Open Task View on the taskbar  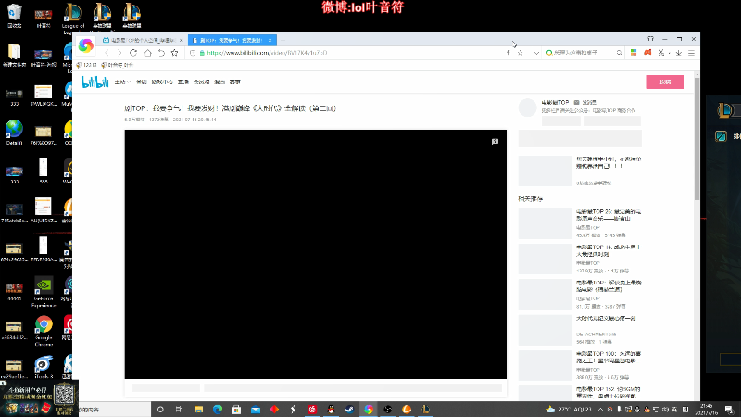point(179,410)
